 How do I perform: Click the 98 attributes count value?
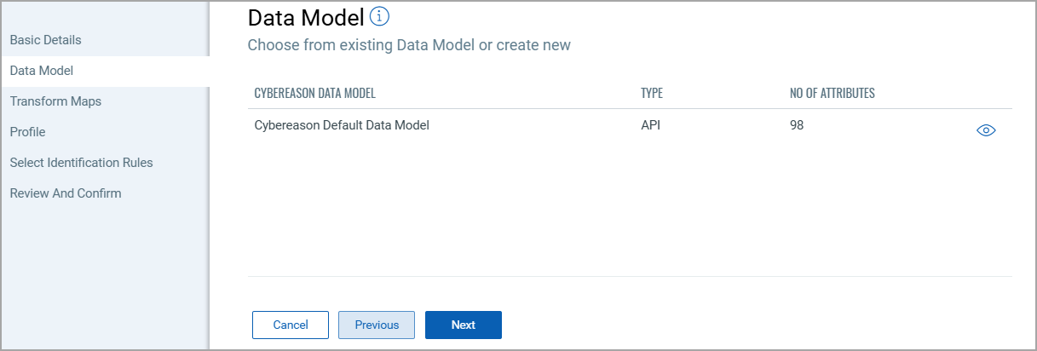click(x=797, y=125)
